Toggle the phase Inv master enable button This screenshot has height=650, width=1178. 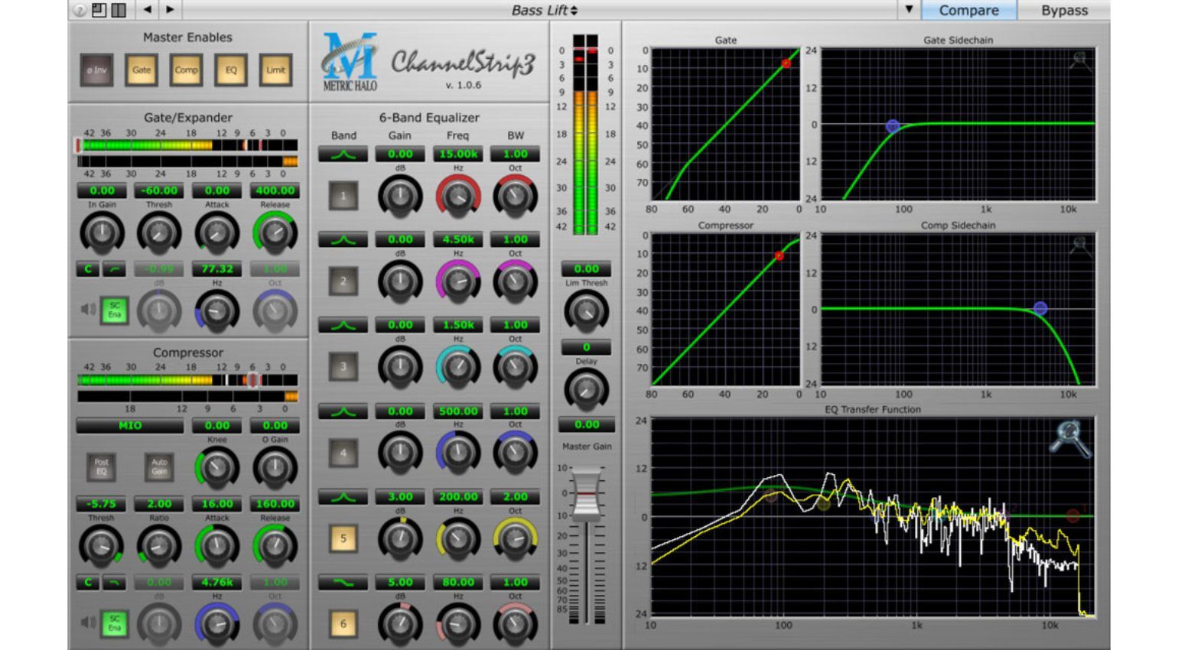point(97,70)
